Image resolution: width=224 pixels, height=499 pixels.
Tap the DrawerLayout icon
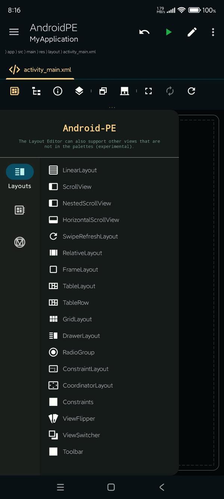tap(53, 336)
